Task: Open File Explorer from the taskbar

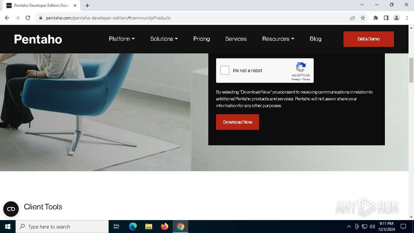Action: coord(149,227)
